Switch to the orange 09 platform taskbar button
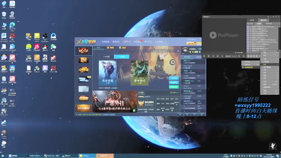281x158 pixels. pyautogui.click(x=105, y=156)
